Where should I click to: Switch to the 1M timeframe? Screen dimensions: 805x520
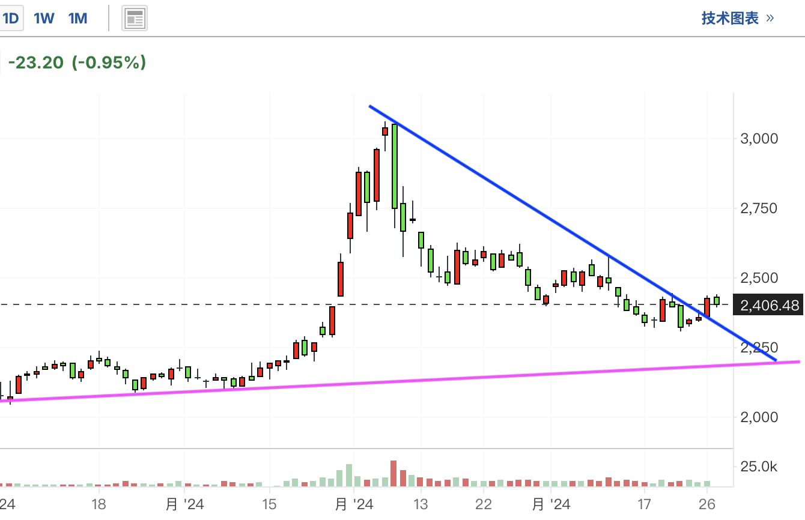(78, 19)
